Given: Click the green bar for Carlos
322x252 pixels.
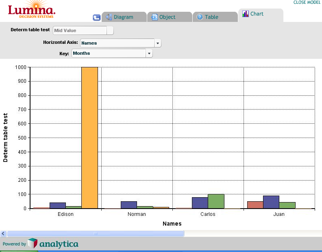Looking at the screenshot, I should point(216,201).
